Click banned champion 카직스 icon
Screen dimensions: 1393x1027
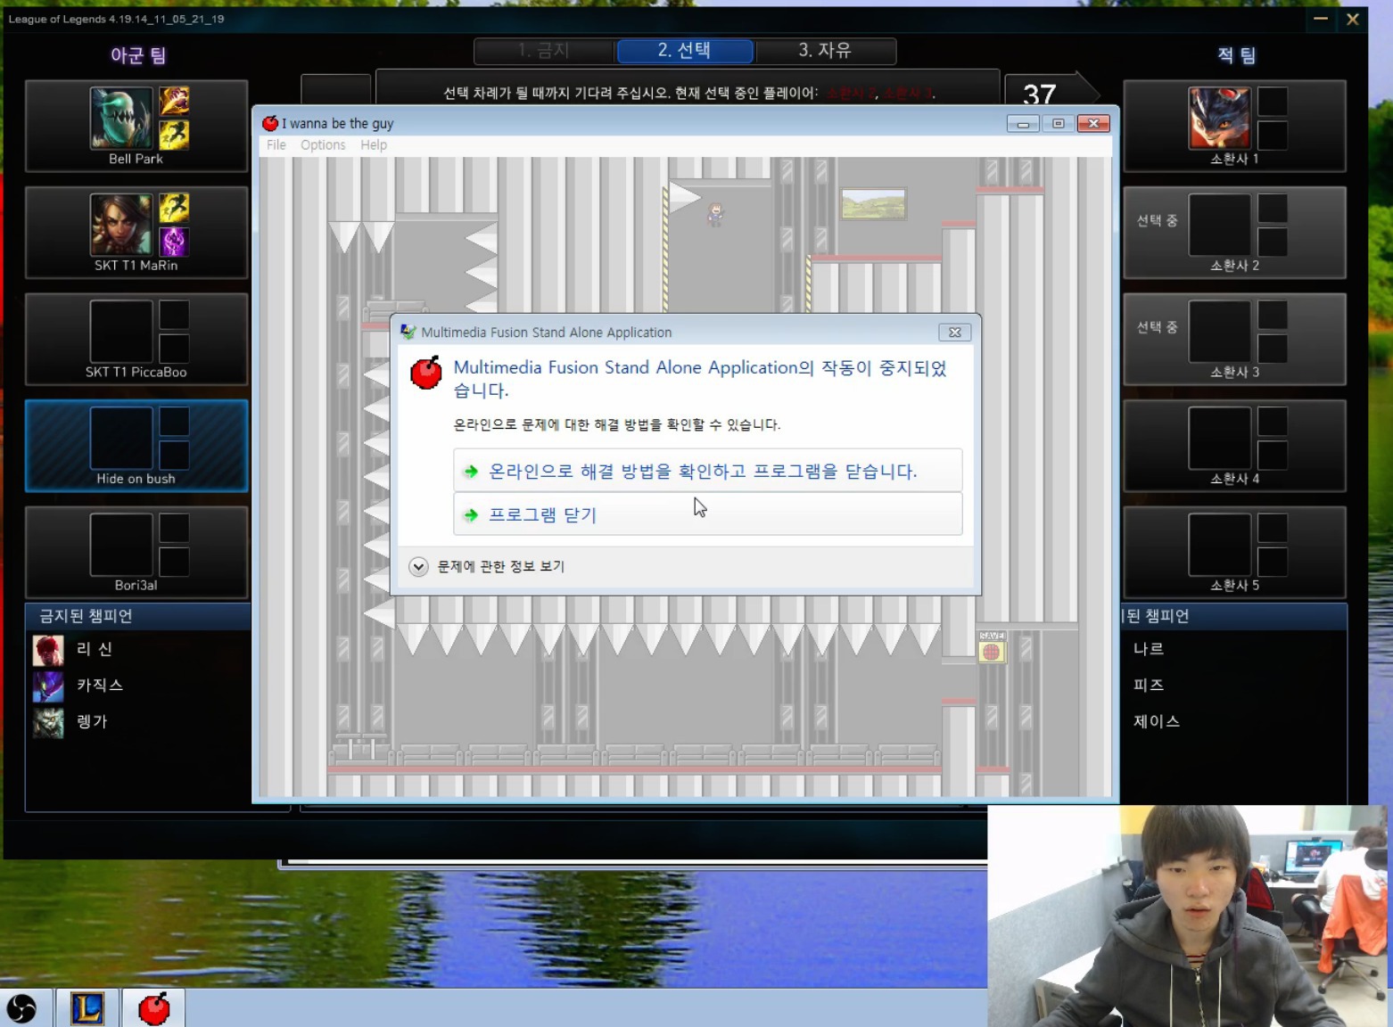click(x=48, y=686)
